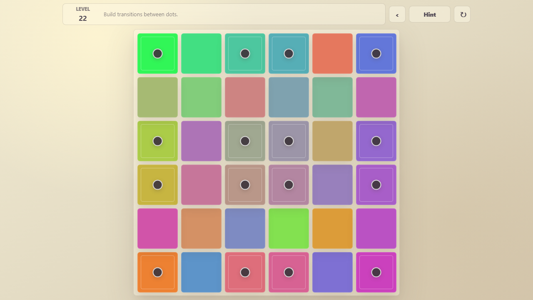Select the blue dotted corner tile
533x300 pixels.
coord(376,53)
